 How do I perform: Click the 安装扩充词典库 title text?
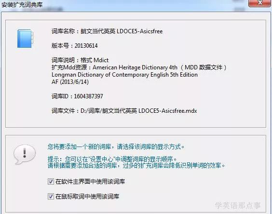click(22, 5)
